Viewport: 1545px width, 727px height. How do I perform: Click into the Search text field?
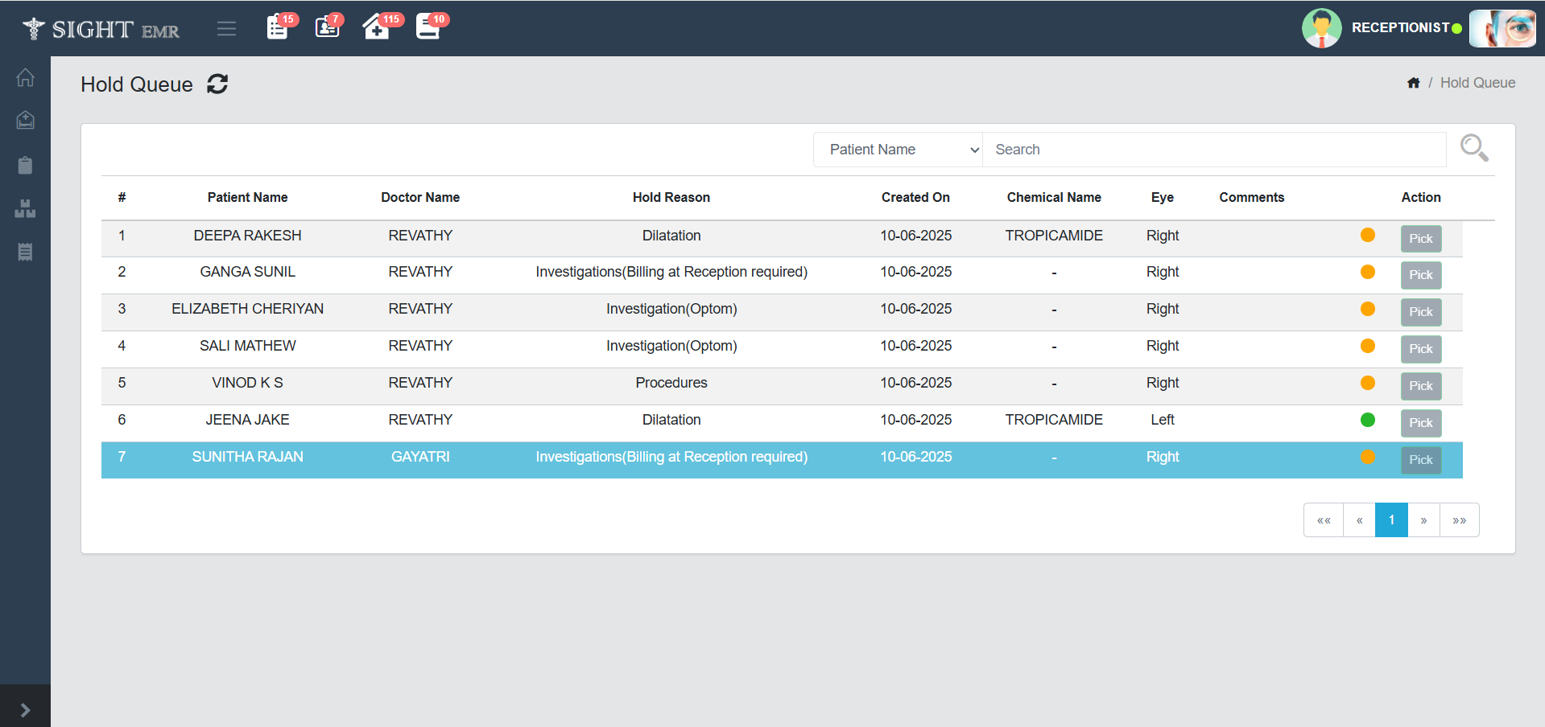[x=1214, y=150]
